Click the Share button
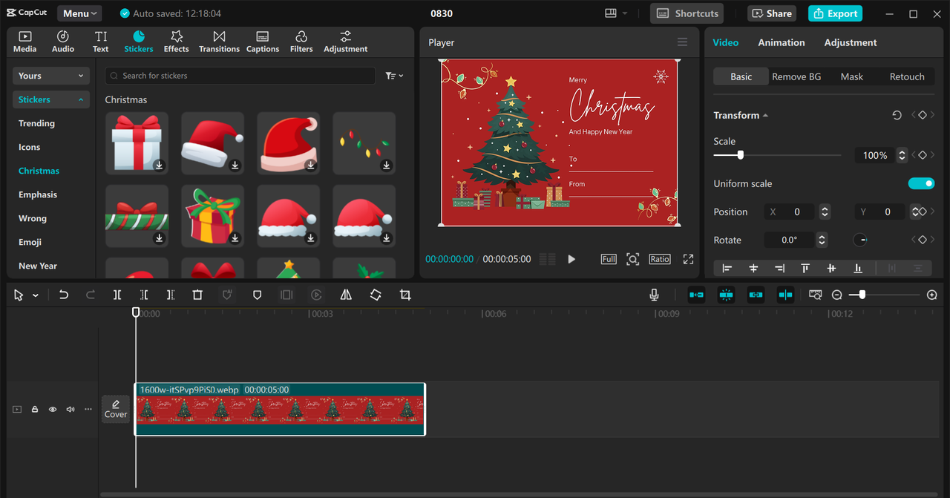Image resolution: width=950 pixels, height=498 pixels. click(x=772, y=13)
